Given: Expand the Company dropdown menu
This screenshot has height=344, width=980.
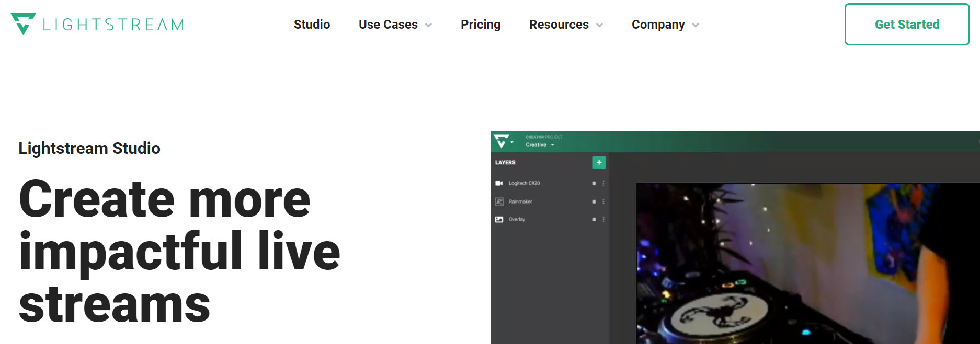Looking at the screenshot, I should pos(665,25).
